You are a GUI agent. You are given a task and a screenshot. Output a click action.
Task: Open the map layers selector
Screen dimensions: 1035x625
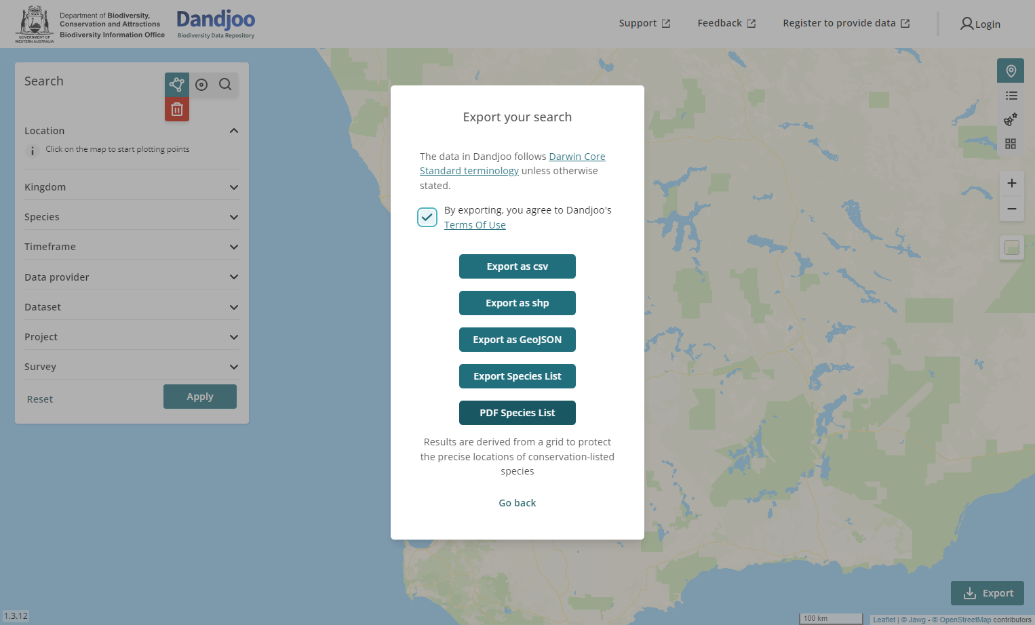(1012, 247)
